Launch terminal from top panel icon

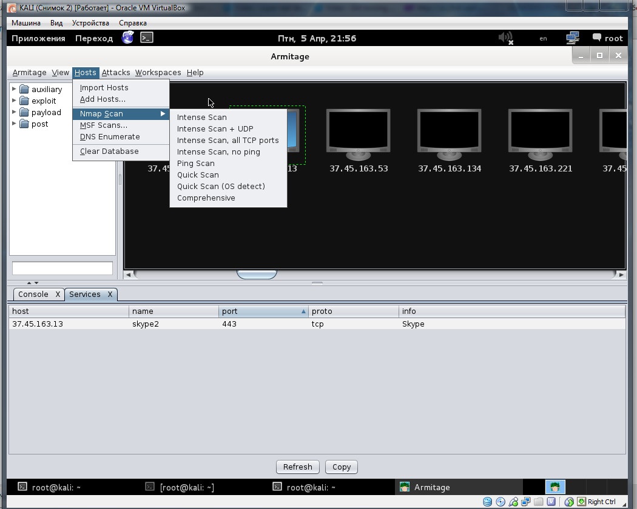point(147,38)
